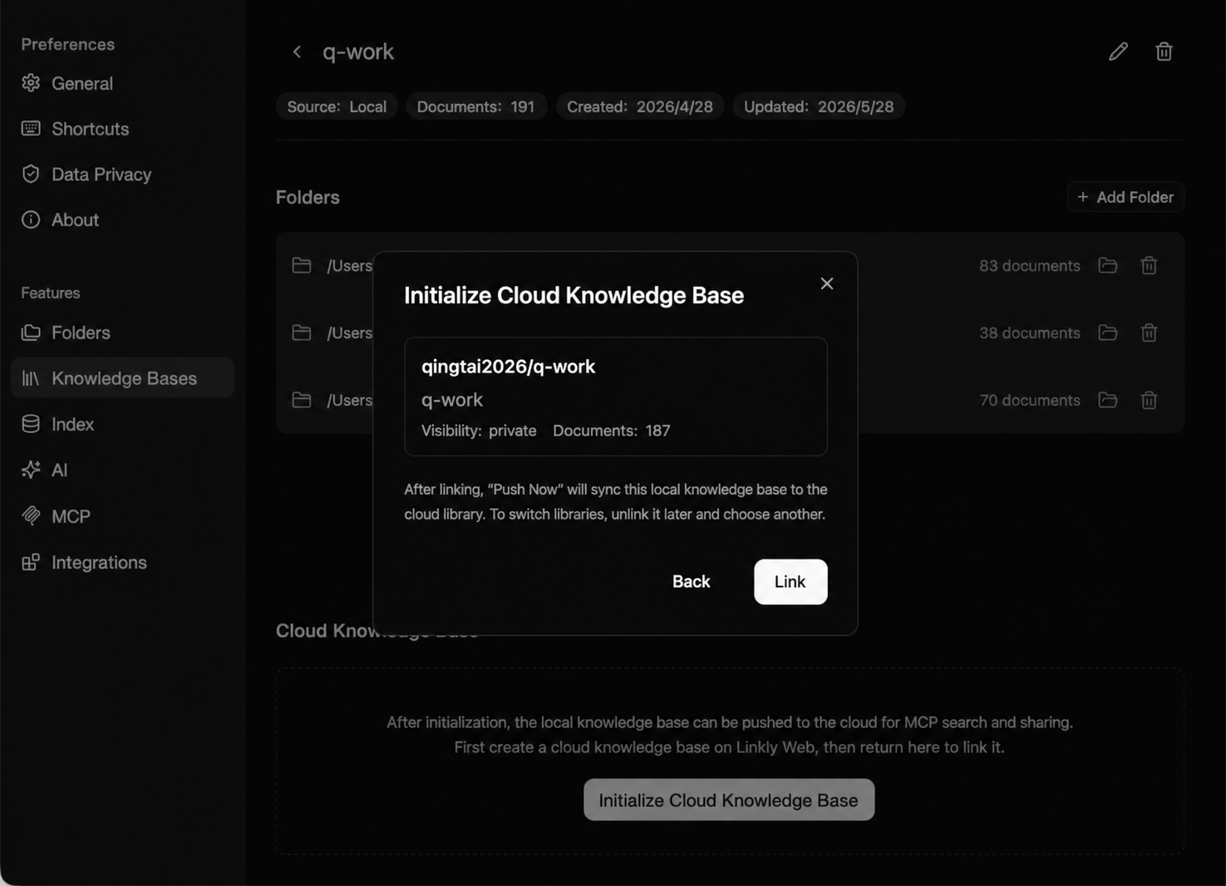Delete the q-work knowledge base trash icon
Viewport: 1226px width, 886px height.
(x=1164, y=52)
